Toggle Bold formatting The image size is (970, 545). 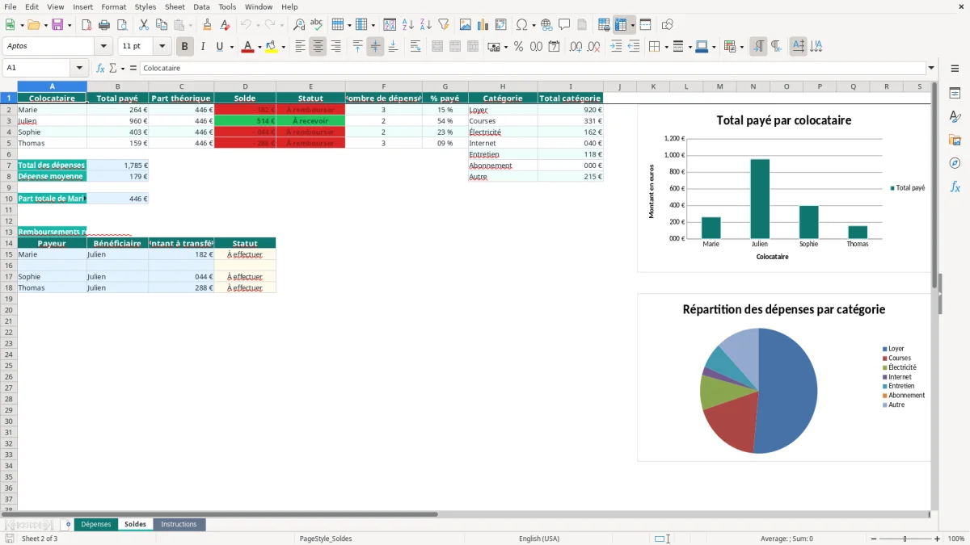click(184, 47)
